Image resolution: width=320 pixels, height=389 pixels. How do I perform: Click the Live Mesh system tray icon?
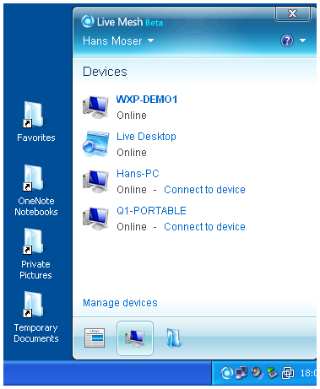(227, 373)
